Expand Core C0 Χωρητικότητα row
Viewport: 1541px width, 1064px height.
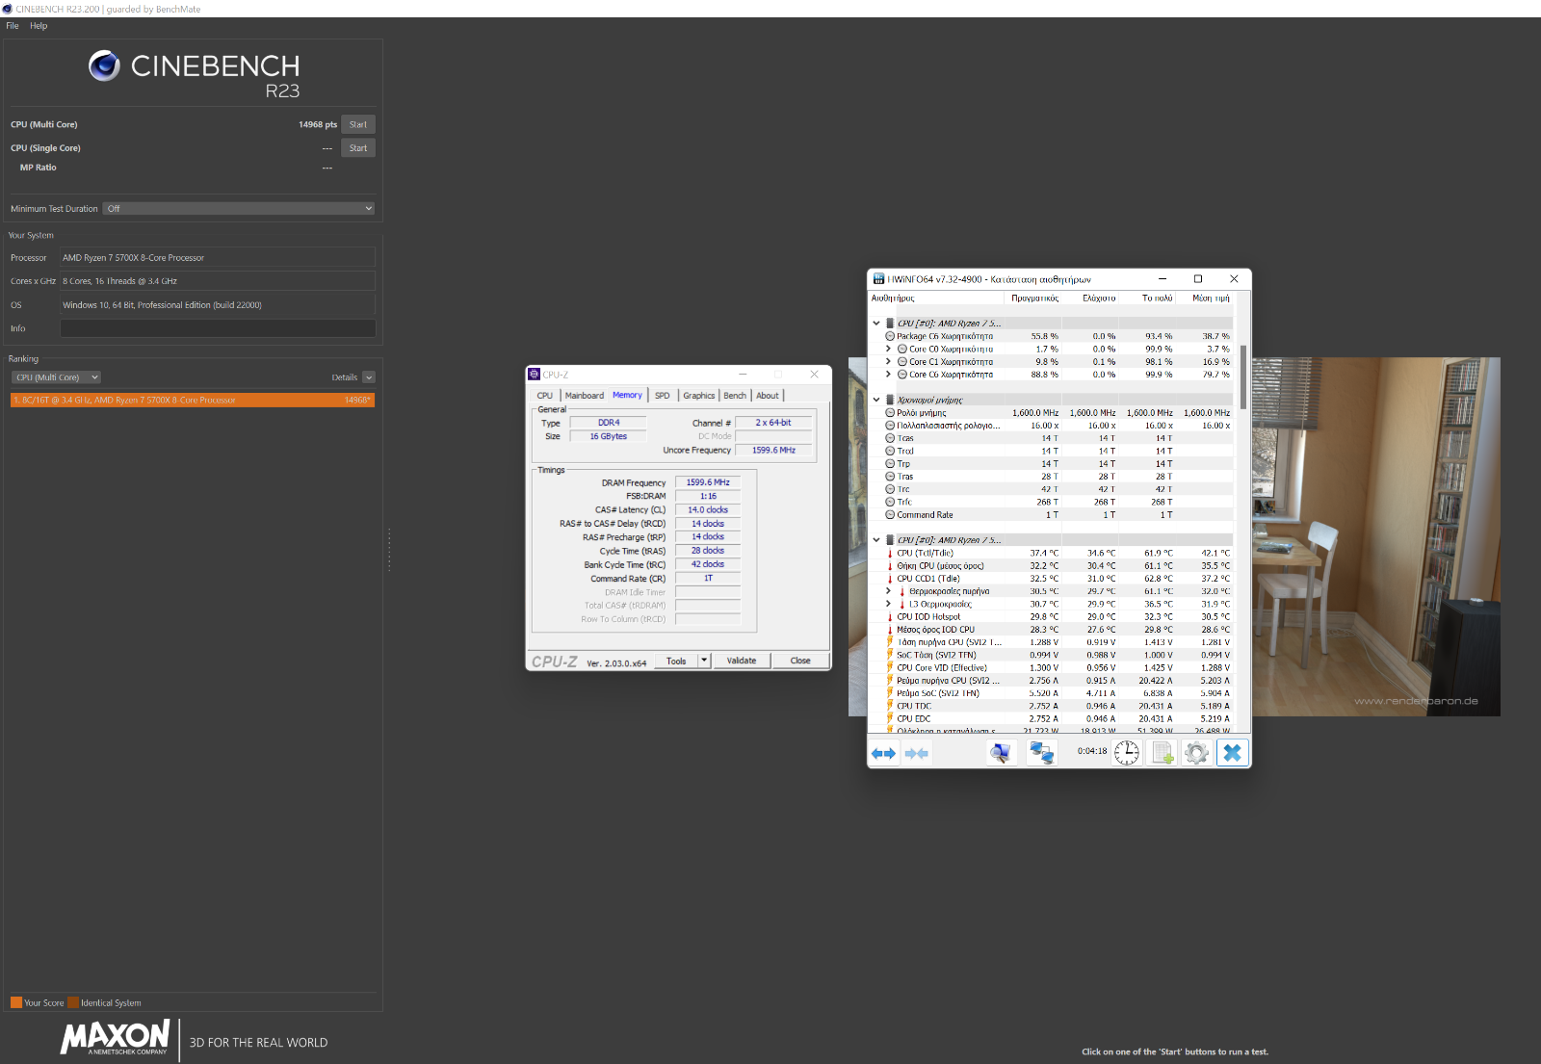[888, 350]
